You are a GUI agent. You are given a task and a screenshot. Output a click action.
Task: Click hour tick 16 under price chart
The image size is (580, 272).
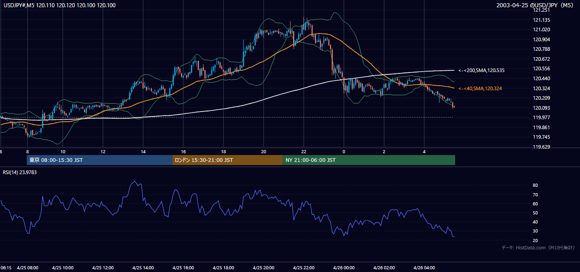183,151
